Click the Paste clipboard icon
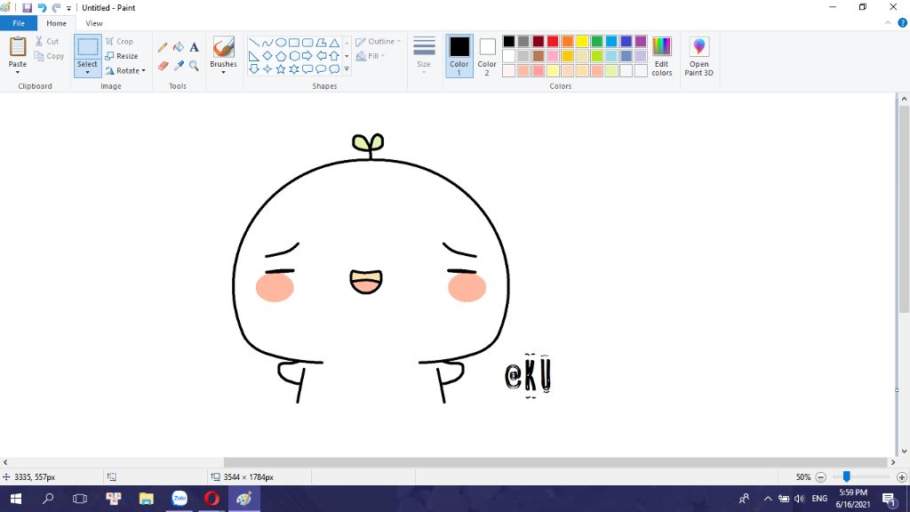Image resolution: width=910 pixels, height=512 pixels. click(18, 47)
